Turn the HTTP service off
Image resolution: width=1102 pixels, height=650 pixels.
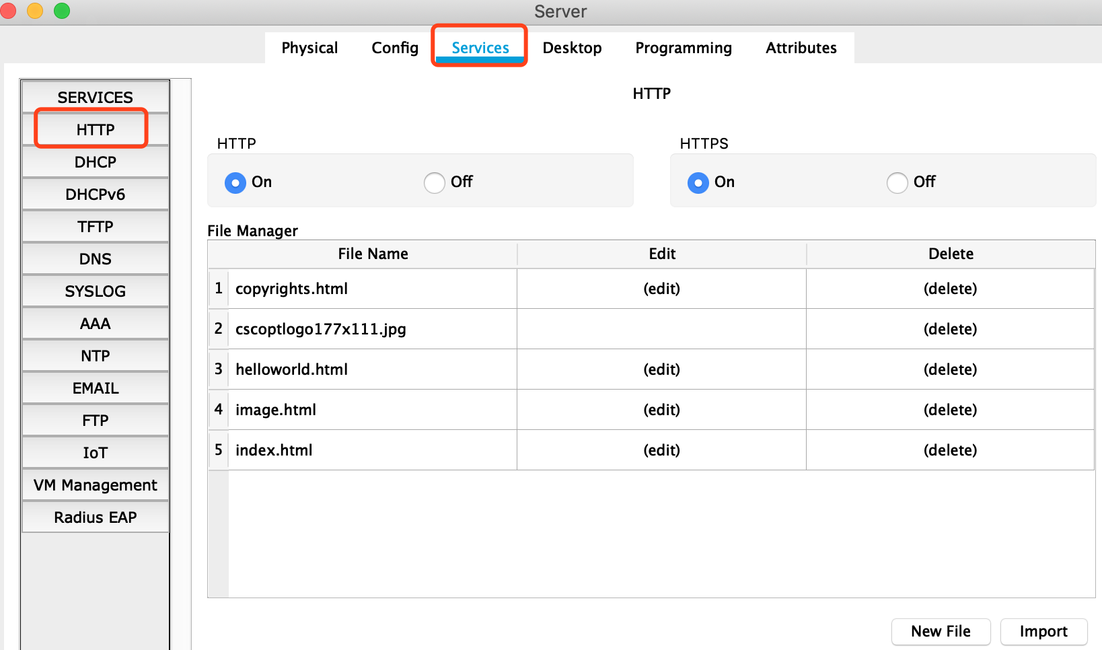[435, 182]
